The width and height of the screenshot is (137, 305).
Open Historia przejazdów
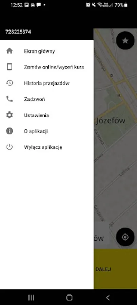pyautogui.click(x=47, y=83)
